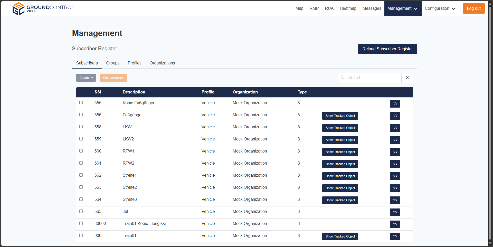Screen dimensions: 493x247
Task: Open the Heatmap page
Action: 348,8
